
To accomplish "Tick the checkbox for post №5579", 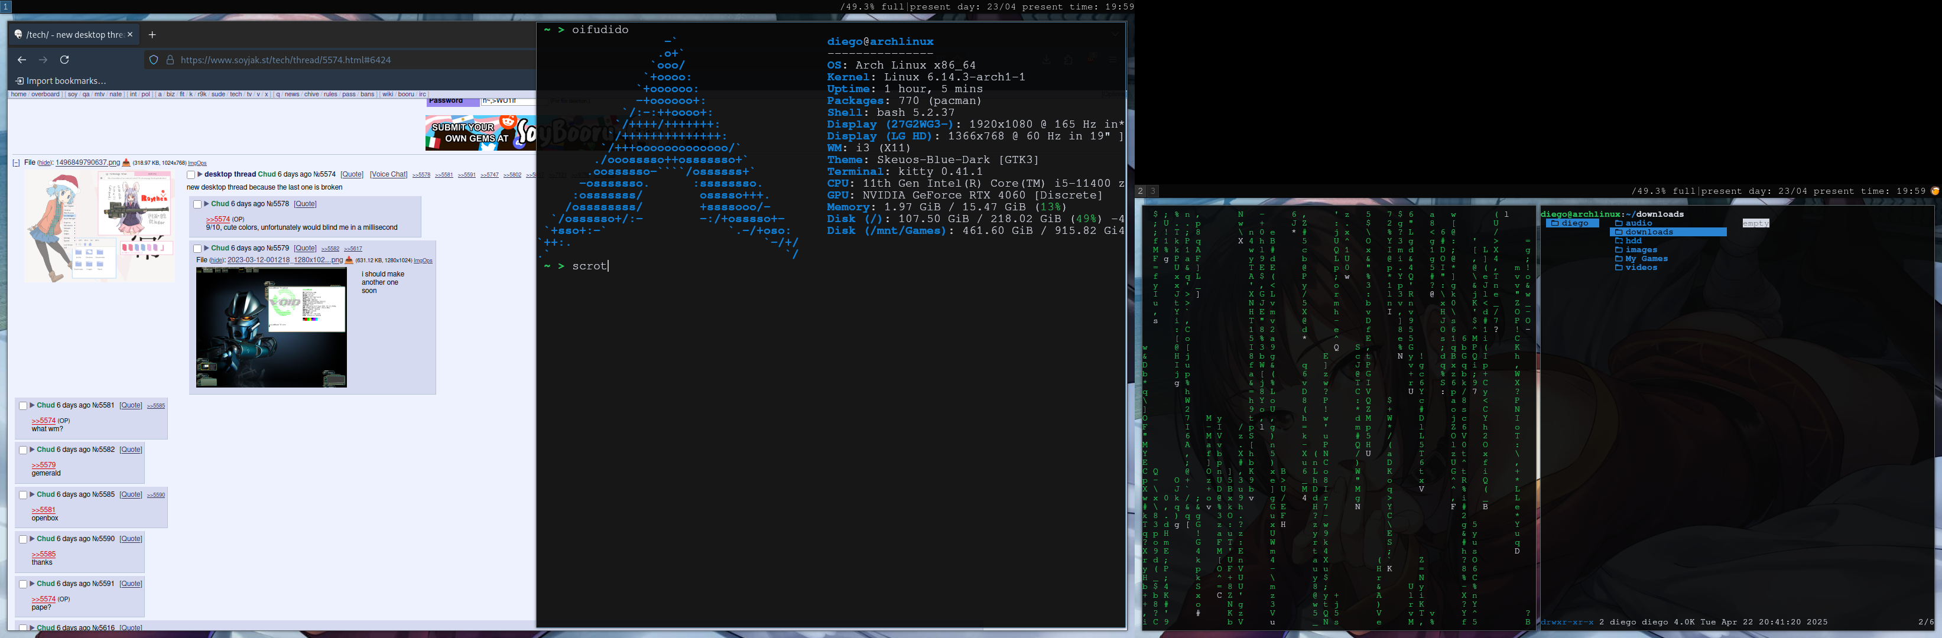I will pos(197,249).
